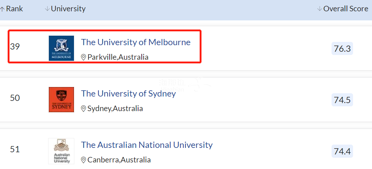Click the University of Melbourne logo
Screen dimensions: 372x169
pyautogui.click(x=61, y=48)
